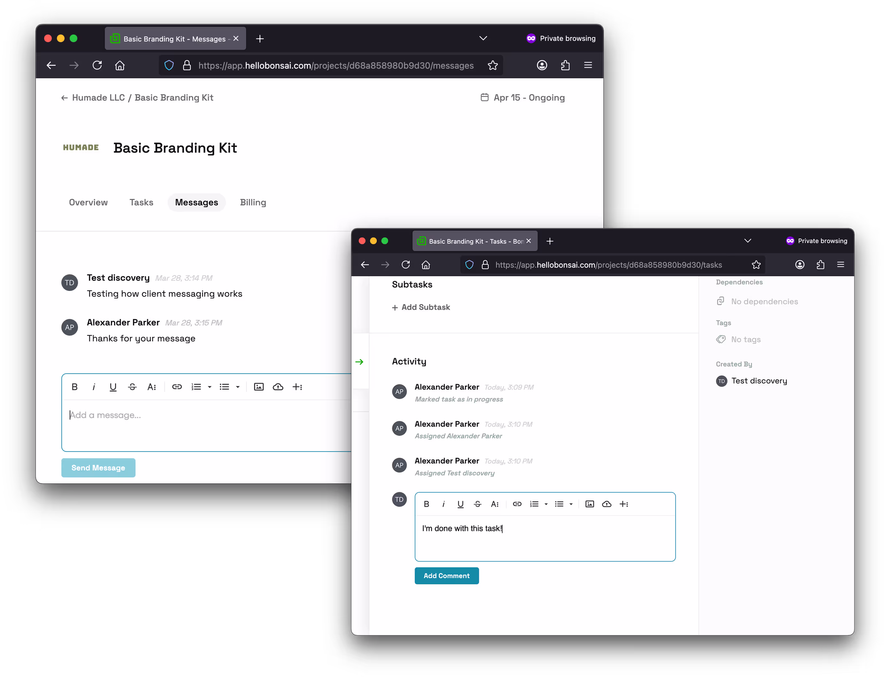This screenshot has width=886, height=677.
Task: Bookmark the messages page with star icon
Action: click(493, 65)
